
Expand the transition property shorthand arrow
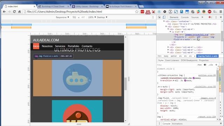pyautogui.click(x=174, y=80)
